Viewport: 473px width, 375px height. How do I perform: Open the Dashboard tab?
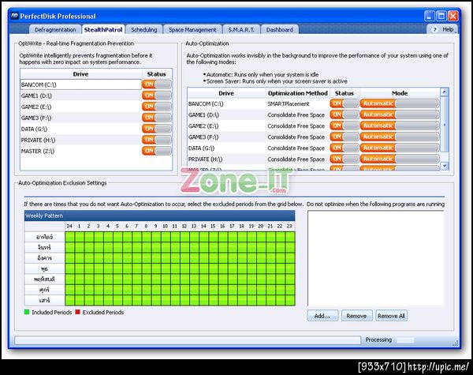[279, 30]
